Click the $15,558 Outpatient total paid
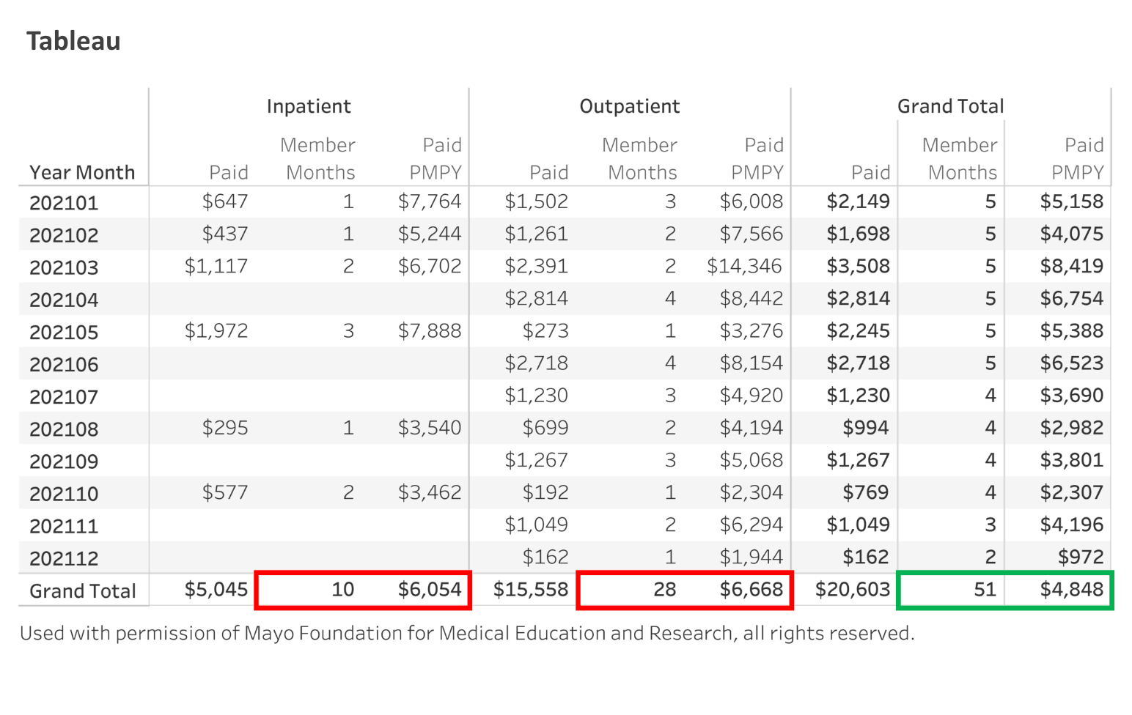 pyautogui.click(x=531, y=588)
